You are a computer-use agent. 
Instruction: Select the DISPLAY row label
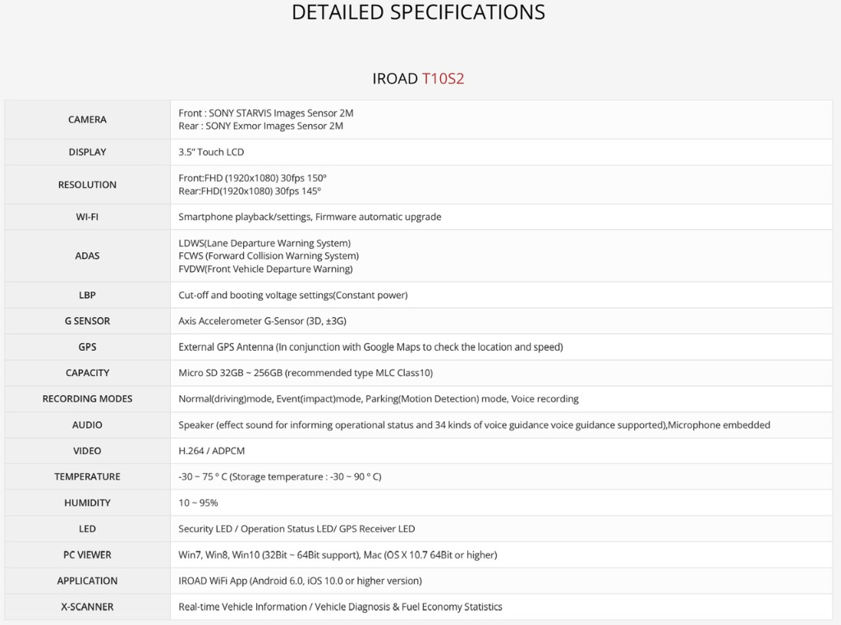click(x=87, y=153)
